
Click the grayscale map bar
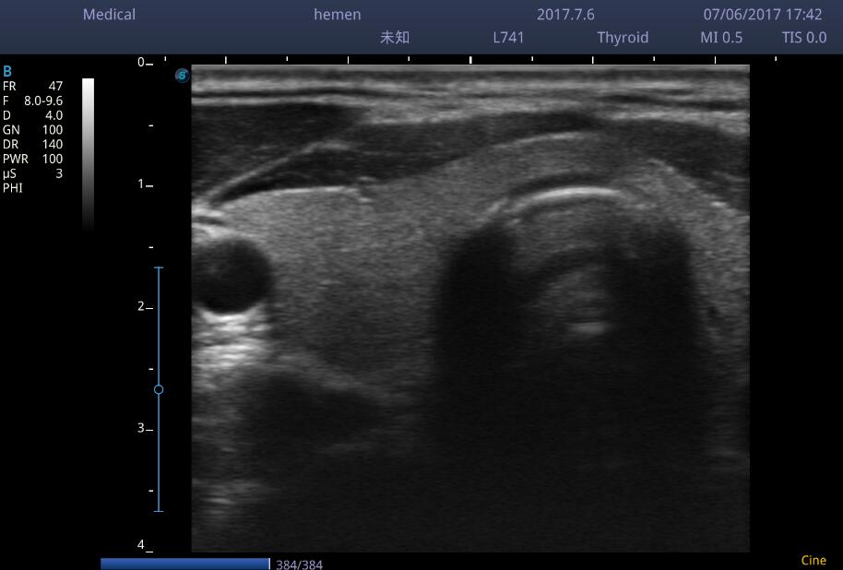(88, 152)
